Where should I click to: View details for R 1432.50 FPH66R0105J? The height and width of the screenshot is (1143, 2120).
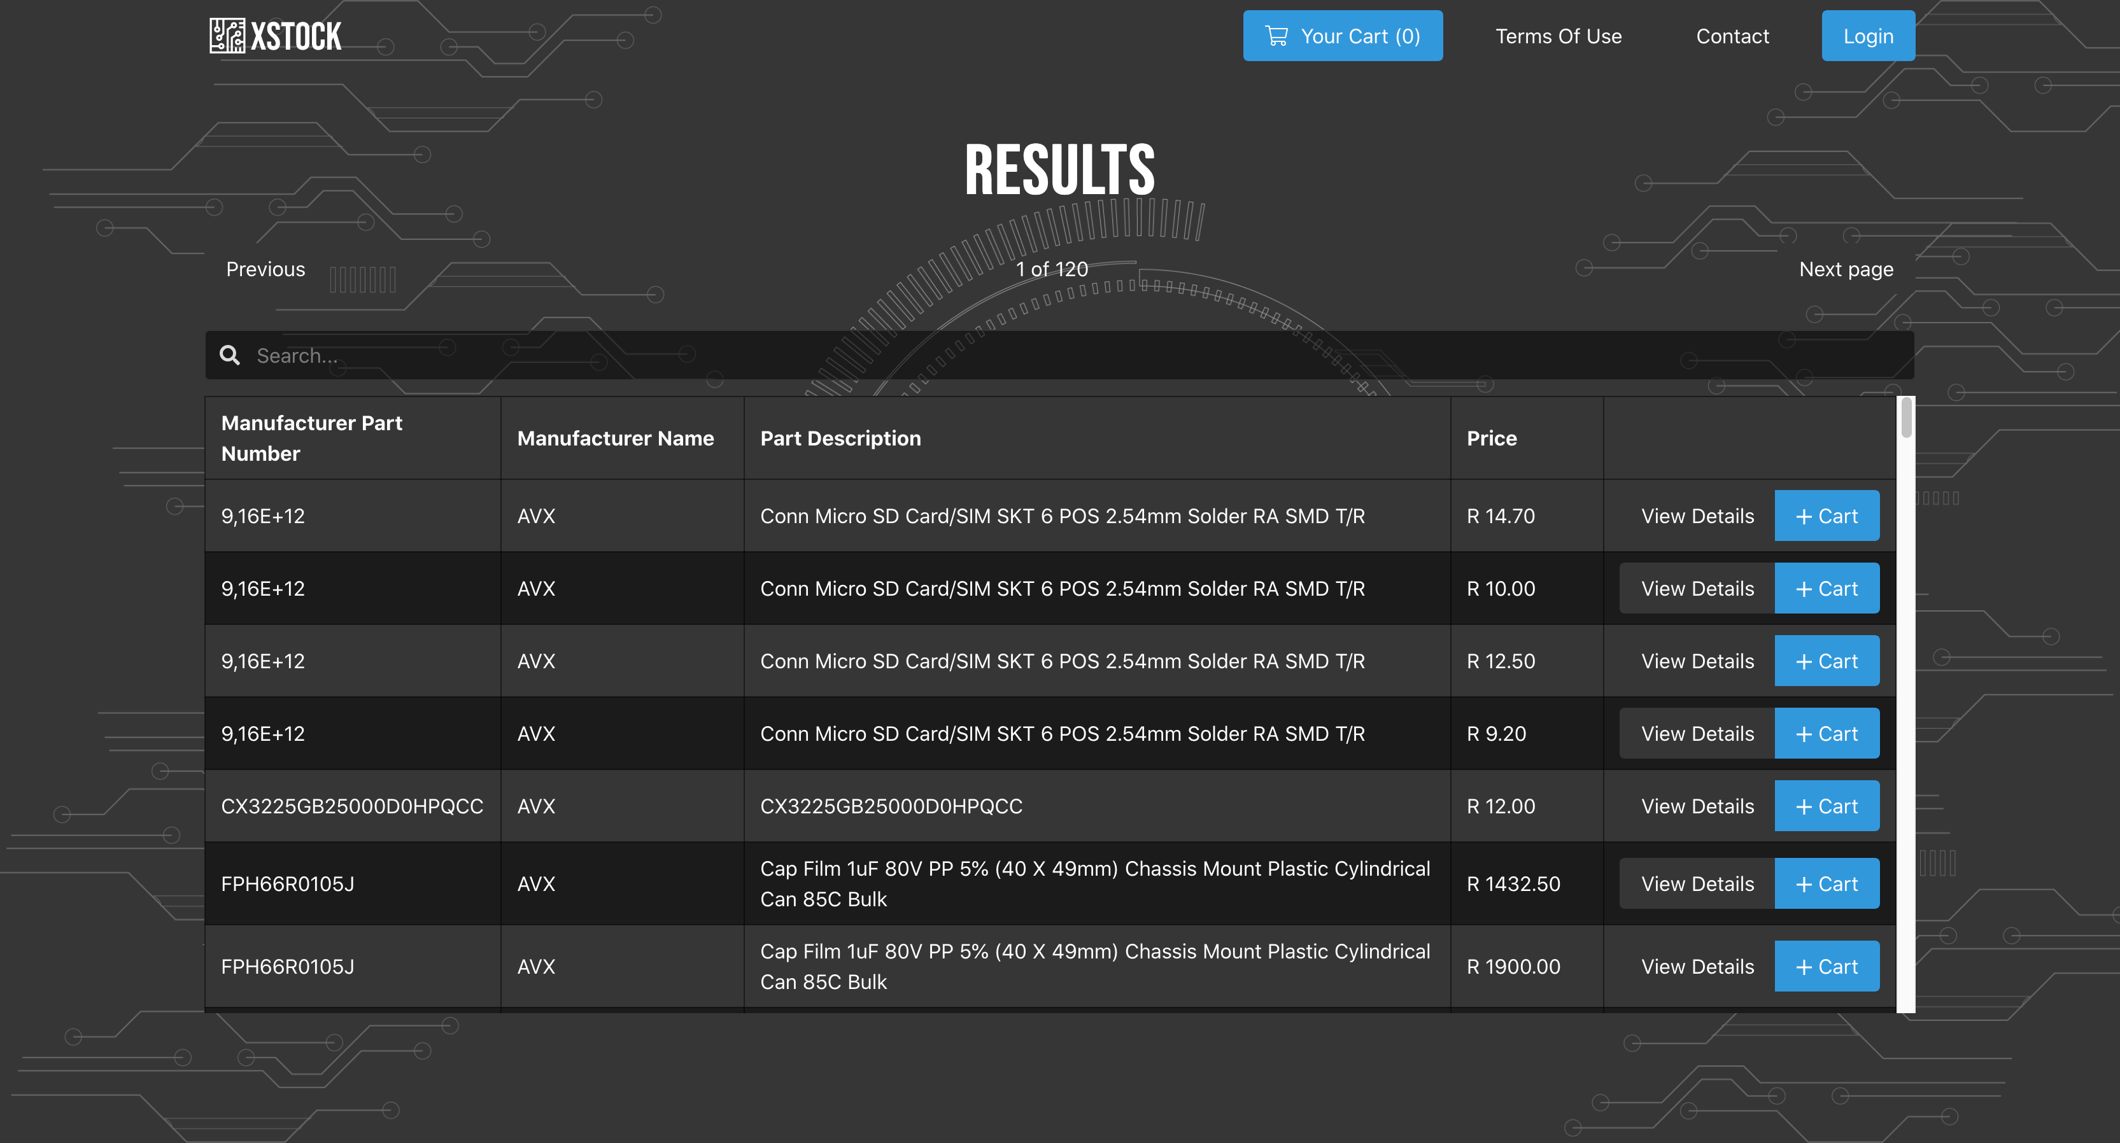pos(1697,884)
